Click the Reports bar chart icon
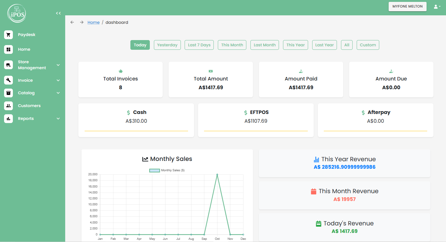446x242 pixels. point(8,119)
